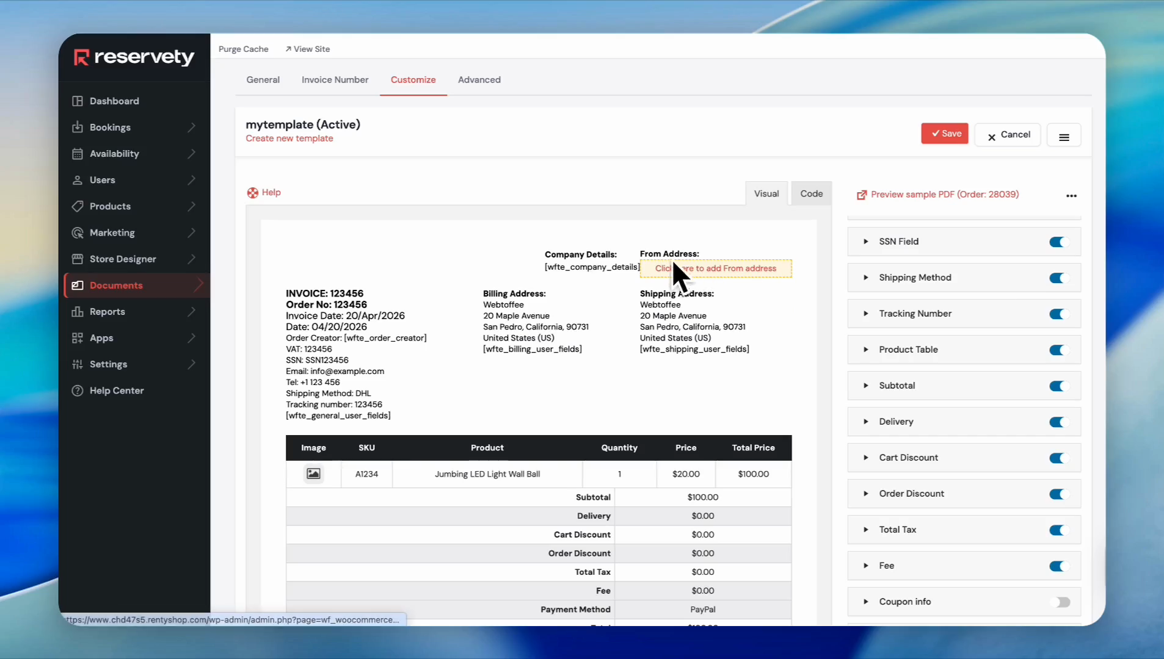Open the Invoice Number tab

tap(335, 80)
